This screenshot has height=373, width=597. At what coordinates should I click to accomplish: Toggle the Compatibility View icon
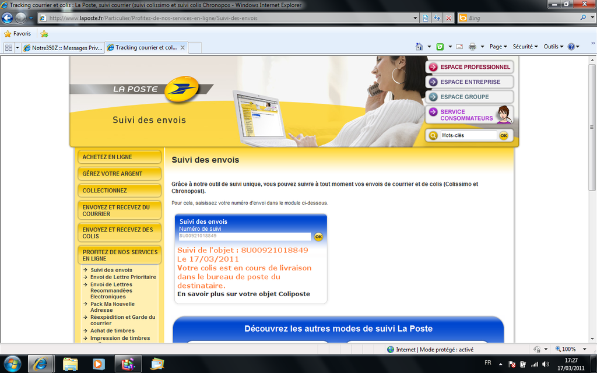coord(425,18)
